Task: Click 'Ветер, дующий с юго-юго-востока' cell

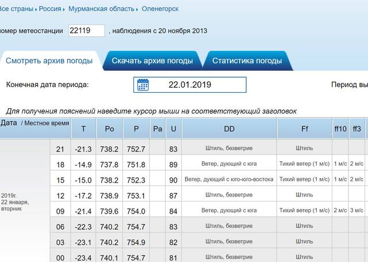Action: pyautogui.click(x=229, y=179)
